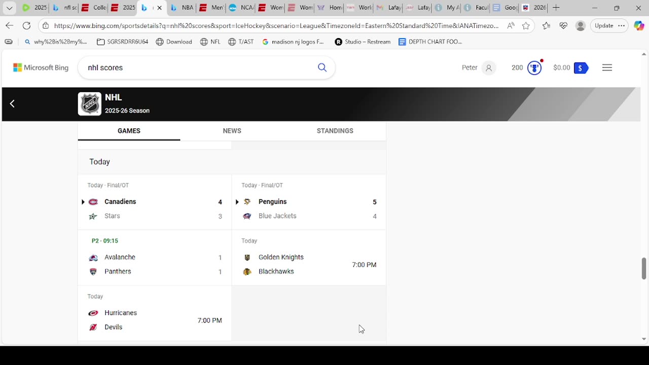Click the browser back arrow
The height and width of the screenshot is (365, 649).
(x=9, y=26)
